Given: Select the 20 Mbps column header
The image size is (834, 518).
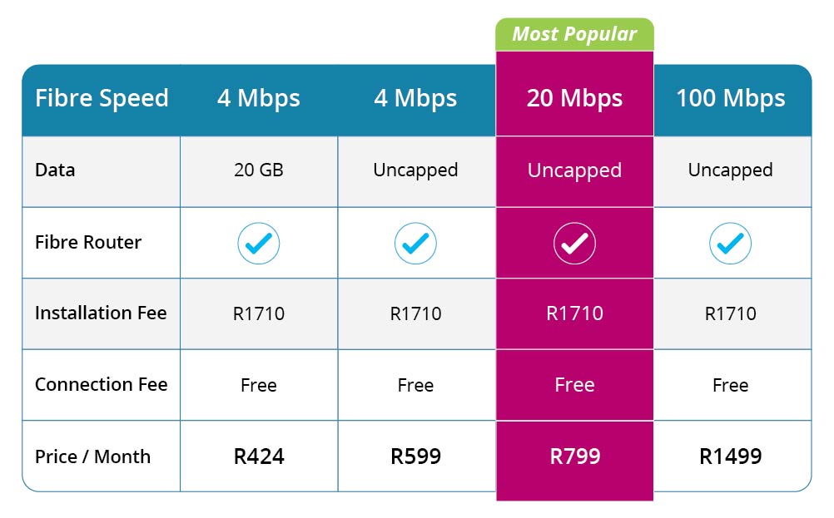Looking at the screenshot, I should pyautogui.click(x=574, y=98).
